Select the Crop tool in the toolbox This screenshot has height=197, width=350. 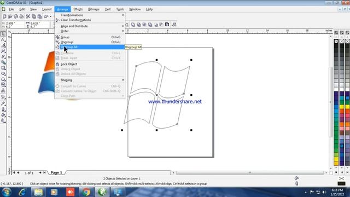pyautogui.click(x=3, y=45)
